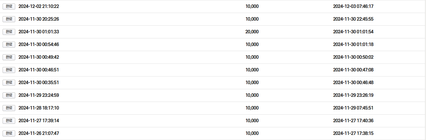Select completion time 2024-11-27 17:38:15
Screen dimensions: 426x140
pos(353,133)
